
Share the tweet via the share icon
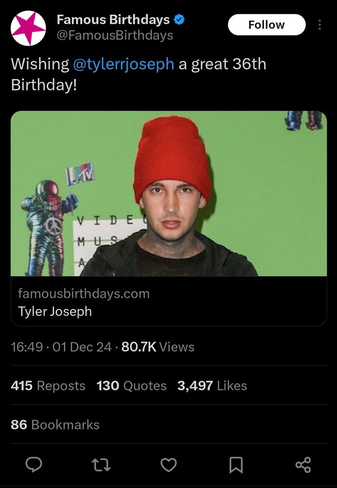(303, 466)
